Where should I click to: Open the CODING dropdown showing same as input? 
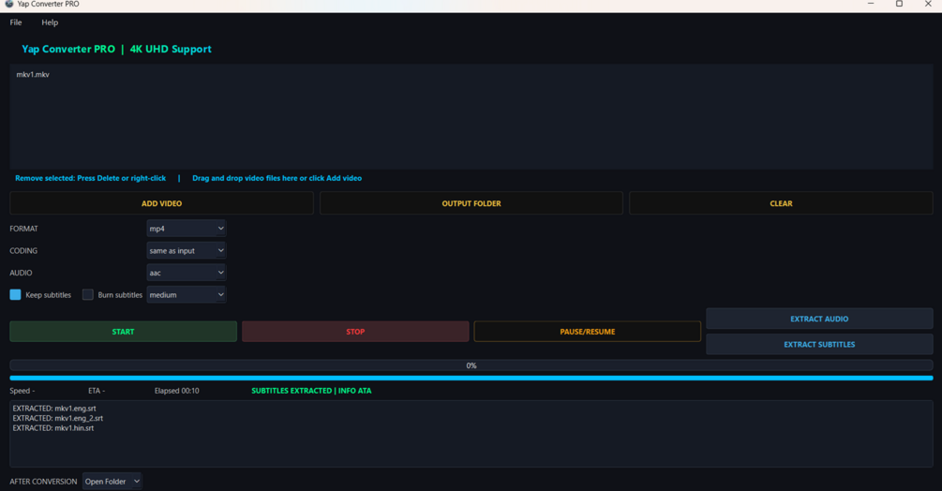point(187,251)
